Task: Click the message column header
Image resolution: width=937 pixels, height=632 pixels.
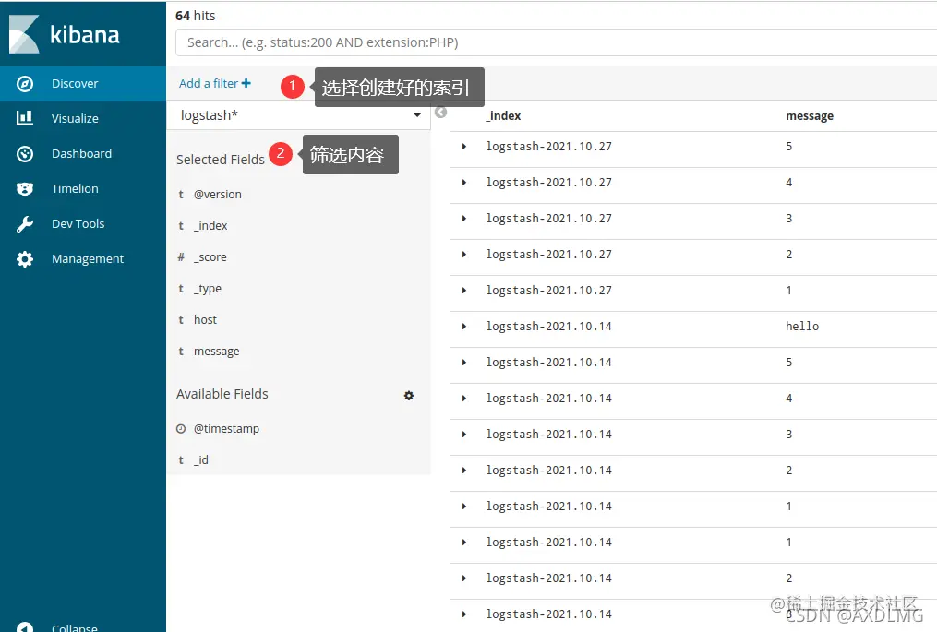Action: coord(810,116)
